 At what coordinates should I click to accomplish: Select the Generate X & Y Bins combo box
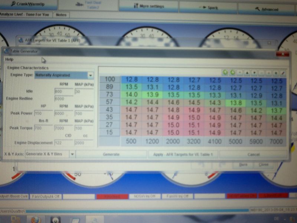coord(47,154)
